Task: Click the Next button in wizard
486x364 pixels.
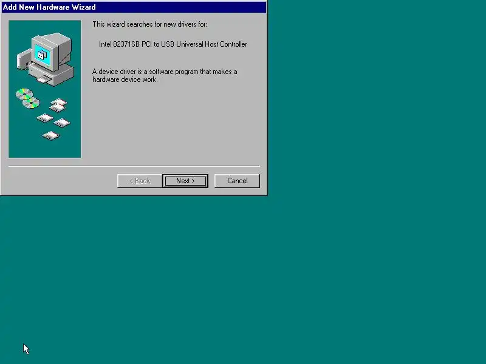Action: coord(185,181)
